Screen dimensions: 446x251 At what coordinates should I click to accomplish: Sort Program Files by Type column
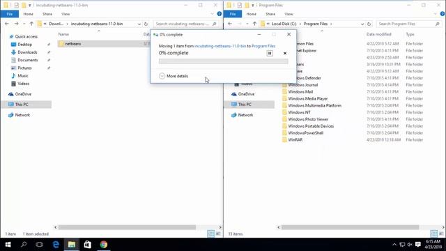tap(410, 34)
